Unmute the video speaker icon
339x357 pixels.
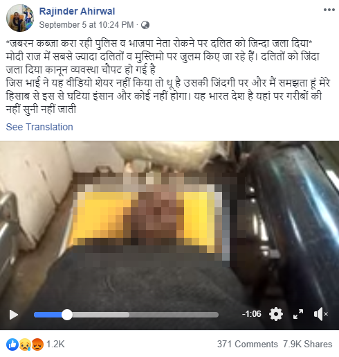[320, 314]
